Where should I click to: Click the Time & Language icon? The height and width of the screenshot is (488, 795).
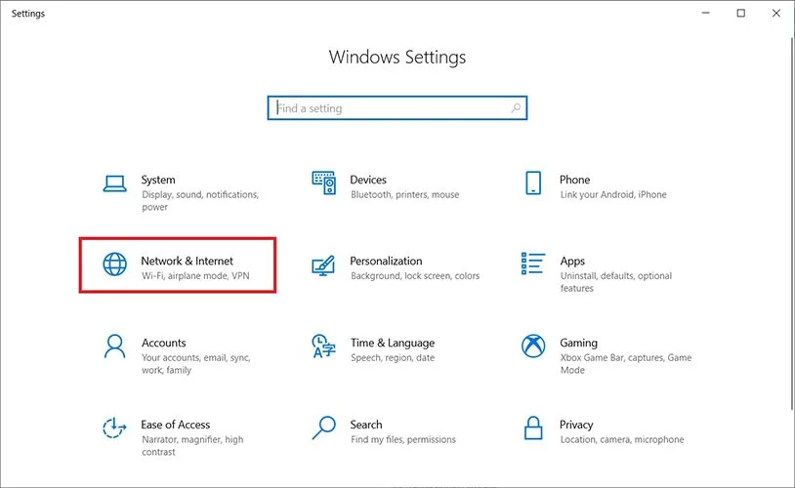point(323,346)
